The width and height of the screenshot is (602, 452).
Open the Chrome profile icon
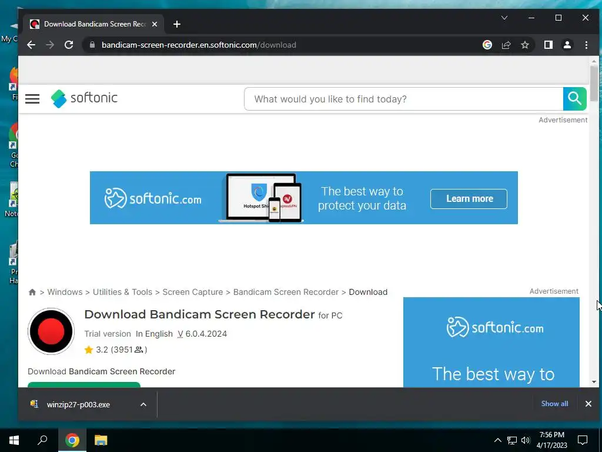pyautogui.click(x=567, y=45)
